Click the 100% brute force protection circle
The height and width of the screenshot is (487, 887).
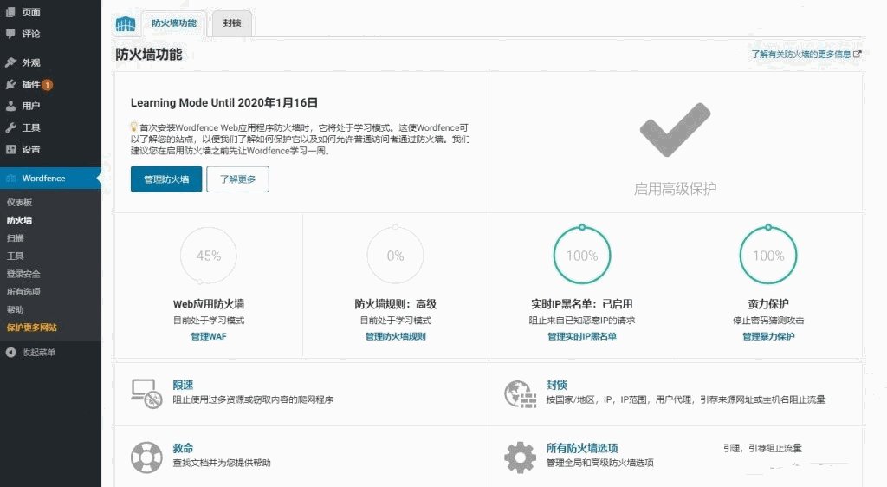767,256
